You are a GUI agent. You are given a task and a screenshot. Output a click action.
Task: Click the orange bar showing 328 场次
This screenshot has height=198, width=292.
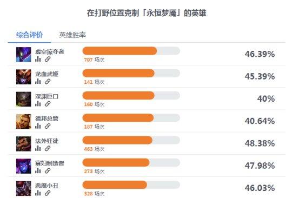(x=115, y=185)
